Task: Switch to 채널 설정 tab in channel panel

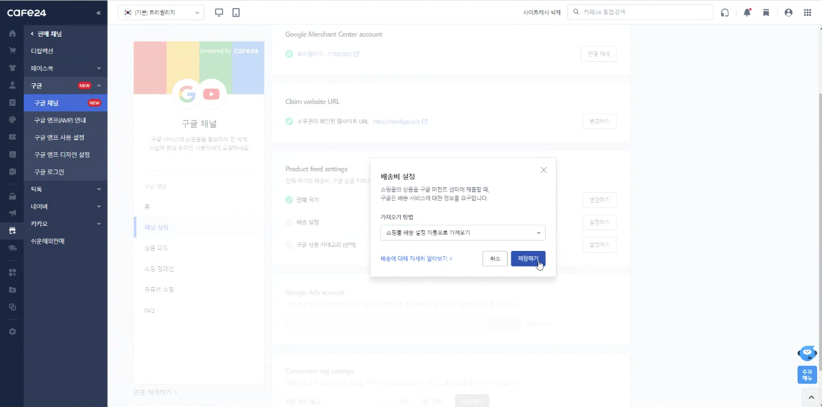Action: point(156,227)
